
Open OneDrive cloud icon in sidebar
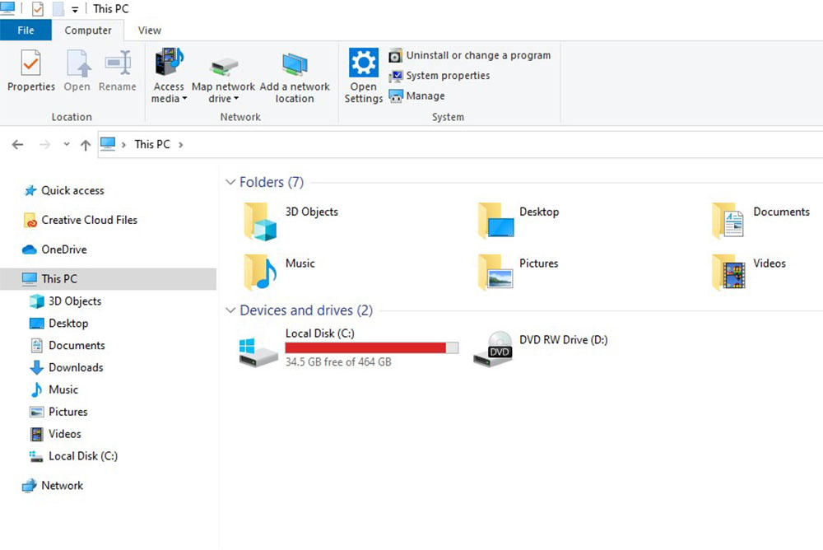coord(29,249)
